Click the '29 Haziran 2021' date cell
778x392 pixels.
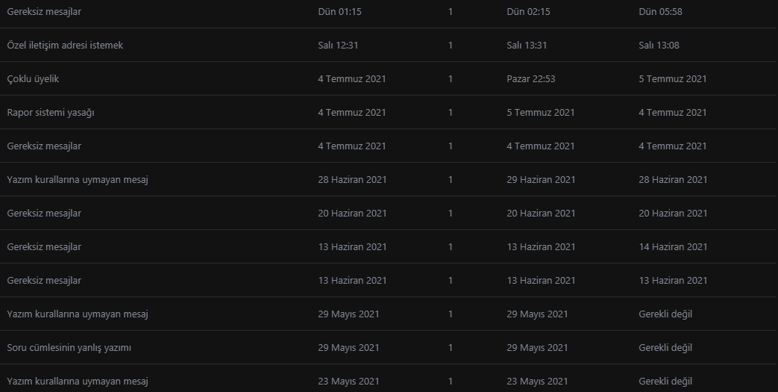point(541,180)
